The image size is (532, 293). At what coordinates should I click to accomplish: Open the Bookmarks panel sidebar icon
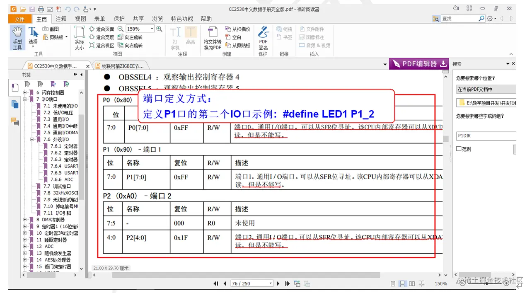click(15, 87)
